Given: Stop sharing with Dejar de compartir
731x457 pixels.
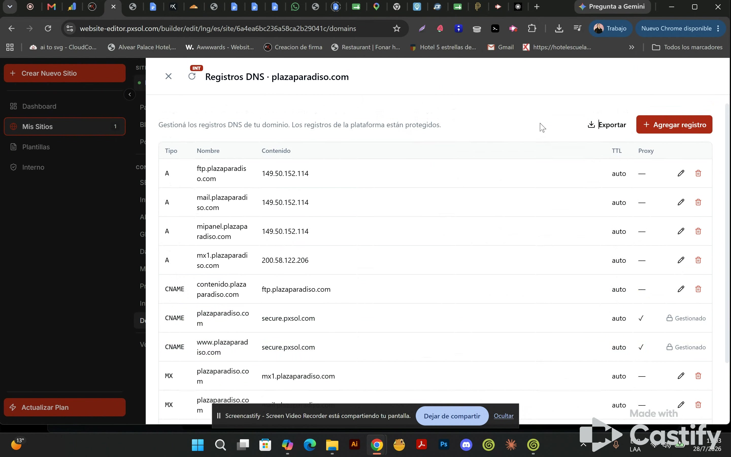Looking at the screenshot, I should pyautogui.click(x=452, y=416).
